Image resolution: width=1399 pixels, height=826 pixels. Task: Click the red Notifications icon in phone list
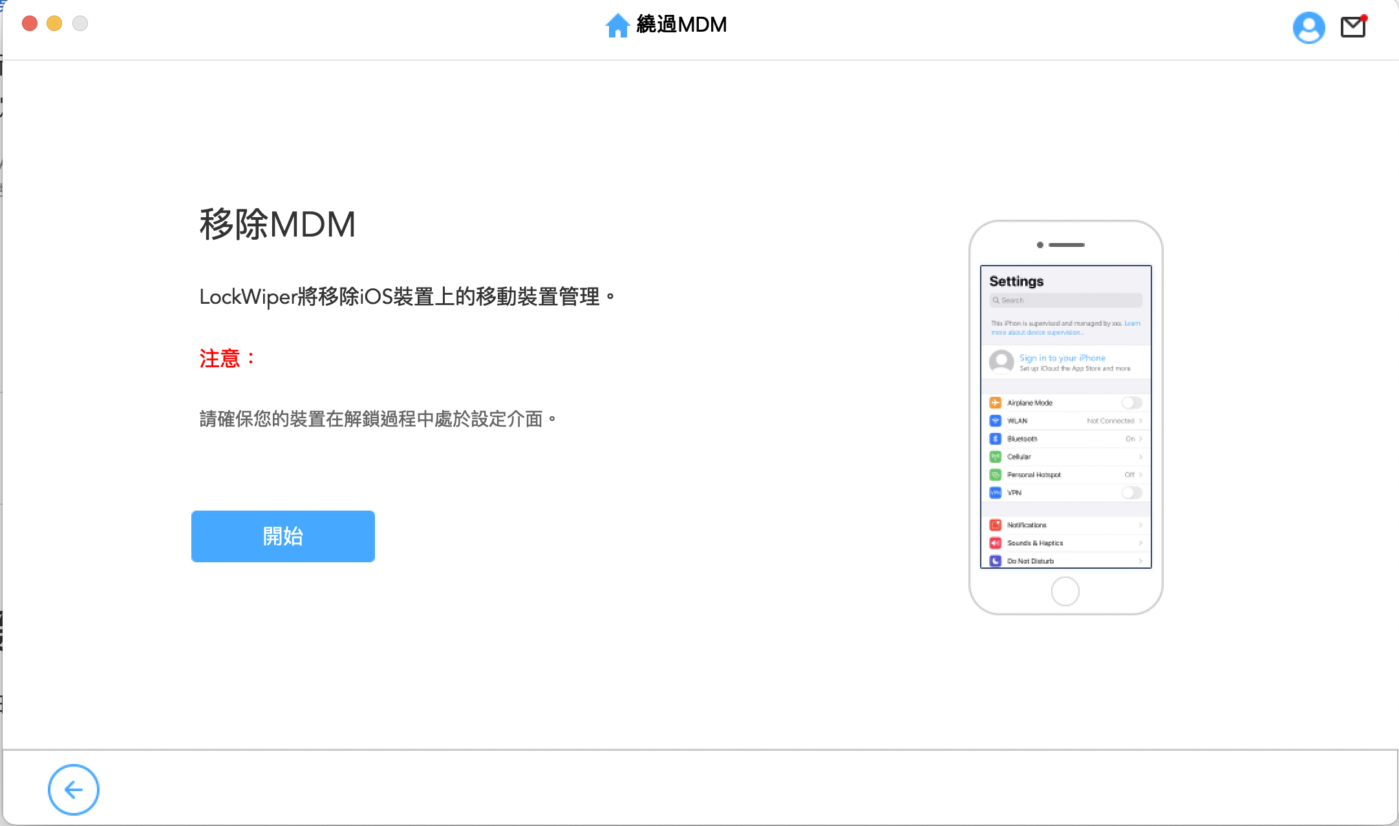coord(996,525)
